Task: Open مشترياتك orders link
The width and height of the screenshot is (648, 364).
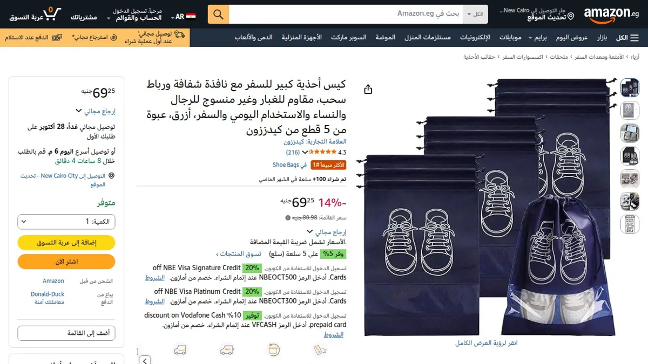Action: (84, 17)
